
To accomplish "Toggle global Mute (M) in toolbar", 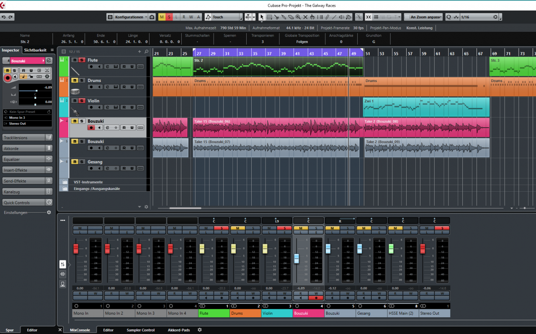I will 162,17.
